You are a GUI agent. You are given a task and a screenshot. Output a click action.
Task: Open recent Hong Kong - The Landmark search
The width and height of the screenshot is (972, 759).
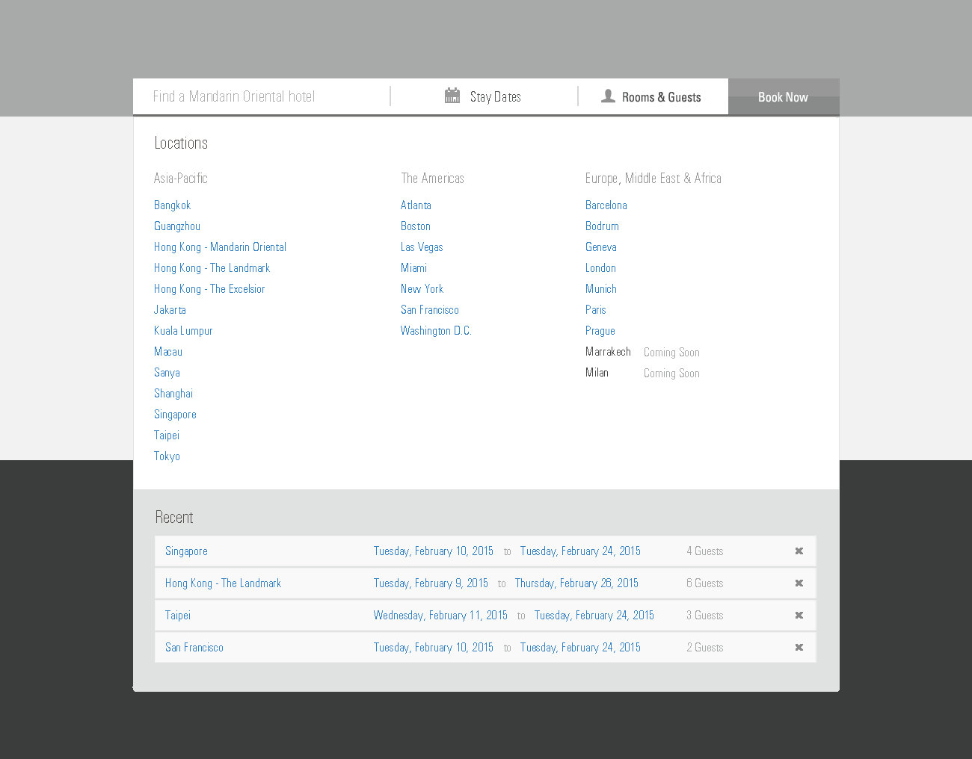(223, 583)
